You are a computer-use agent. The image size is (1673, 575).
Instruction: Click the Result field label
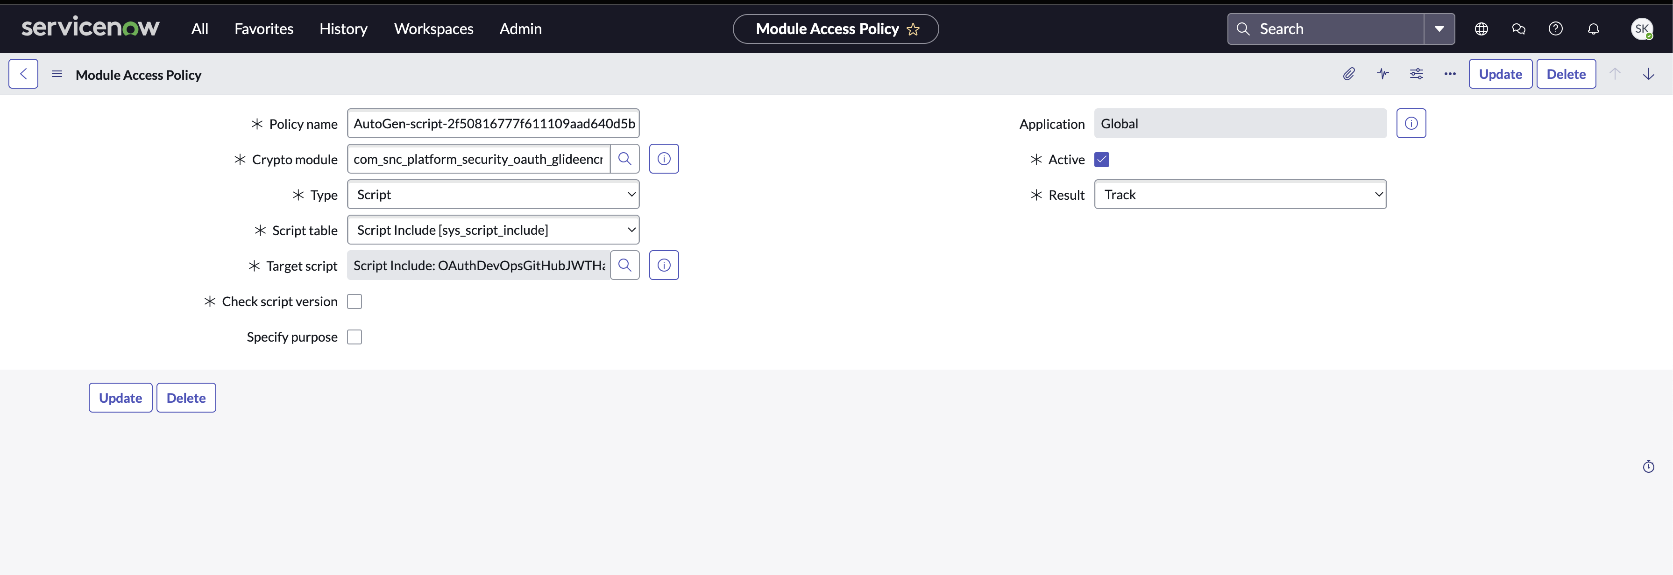tap(1066, 196)
